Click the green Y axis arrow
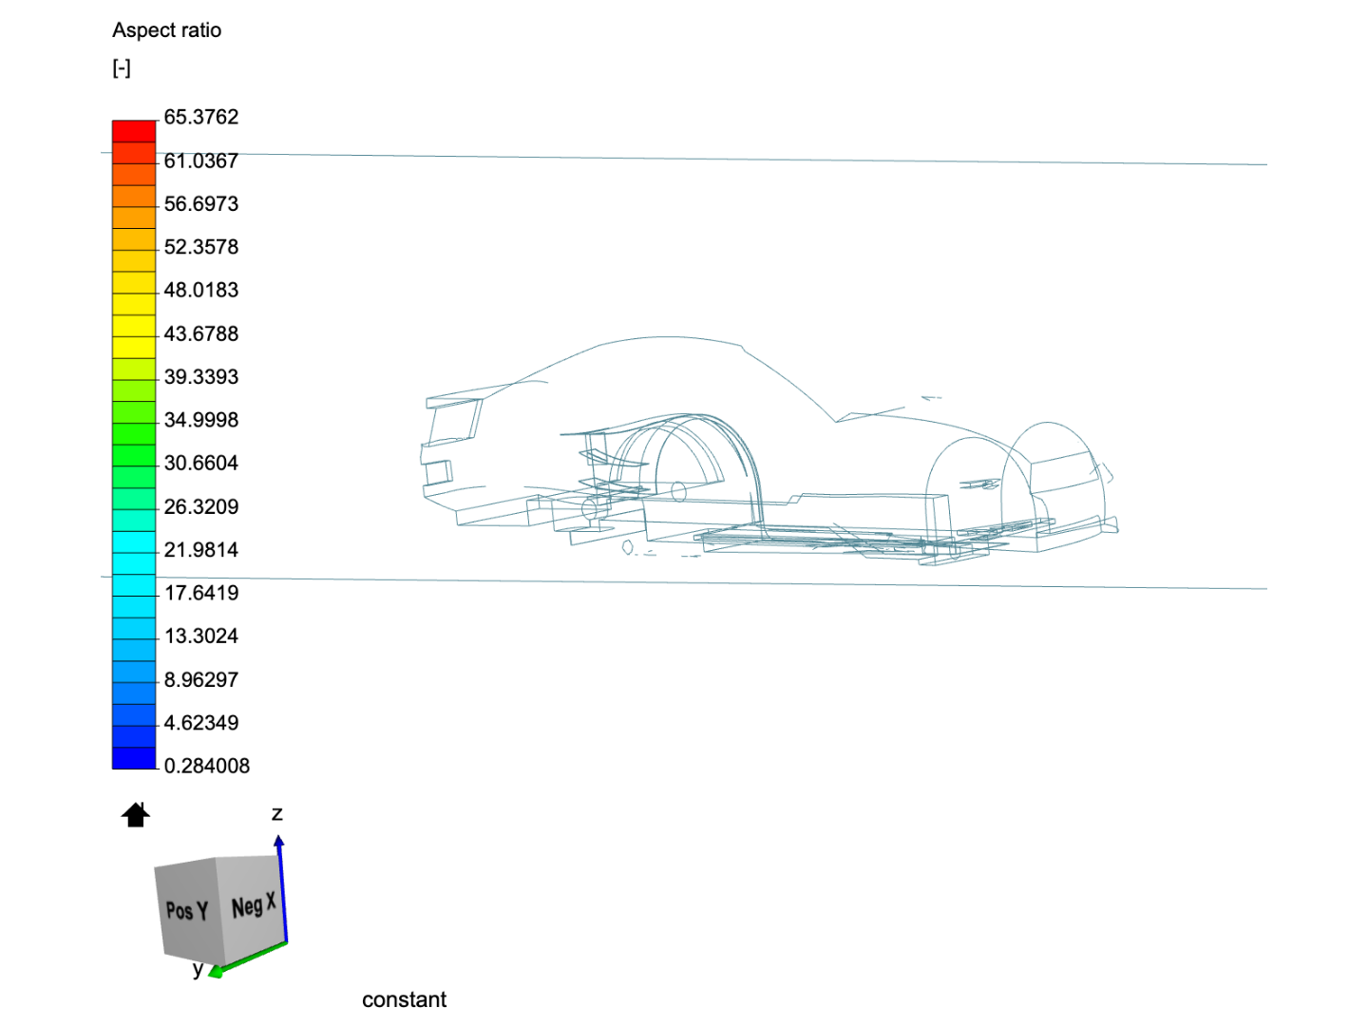The width and height of the screenshot is (1368, 1026). tap(245, 959)
